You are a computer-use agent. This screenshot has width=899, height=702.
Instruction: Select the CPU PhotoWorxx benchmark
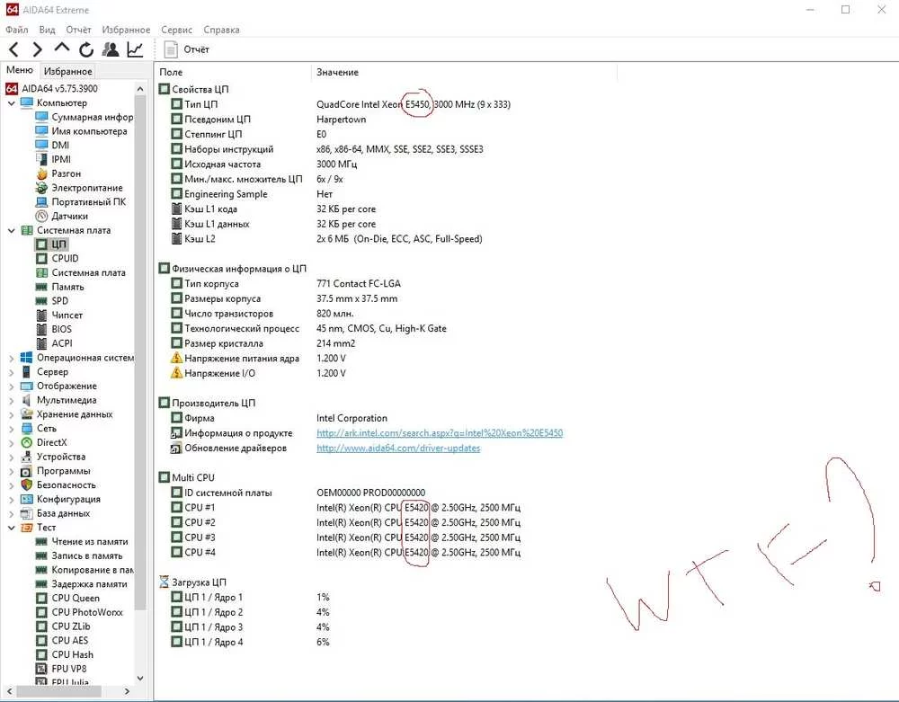tap(86, 613)
